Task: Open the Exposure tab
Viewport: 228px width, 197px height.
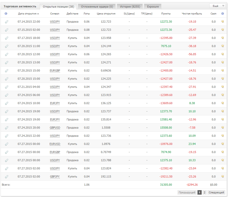Action: tap(153, 7)
